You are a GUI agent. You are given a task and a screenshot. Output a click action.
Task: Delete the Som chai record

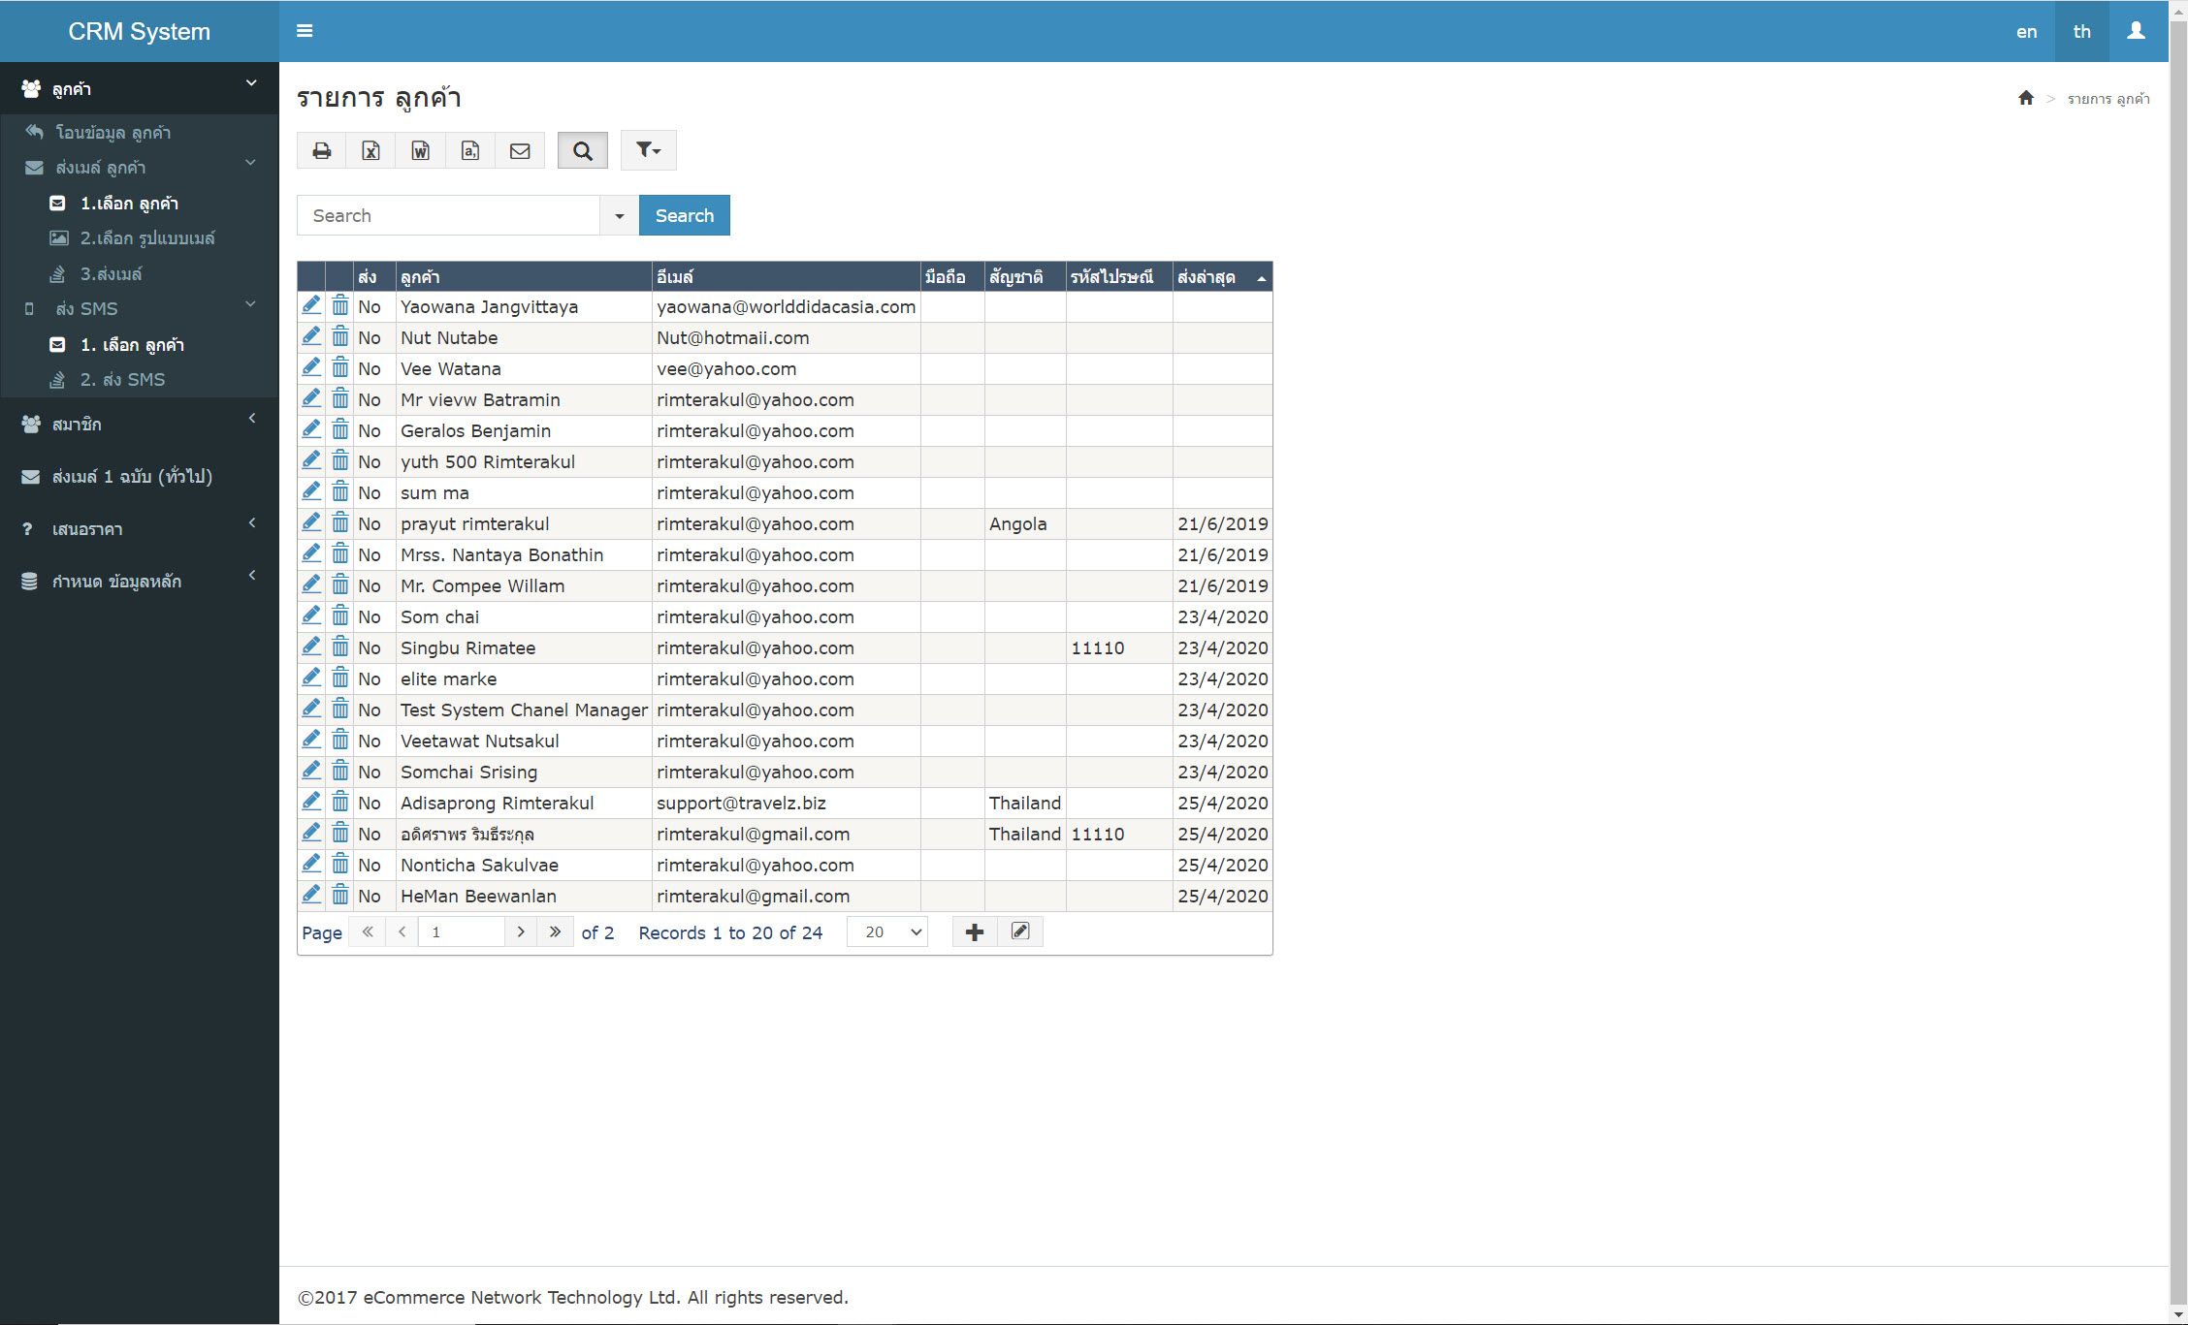[340, 615]
